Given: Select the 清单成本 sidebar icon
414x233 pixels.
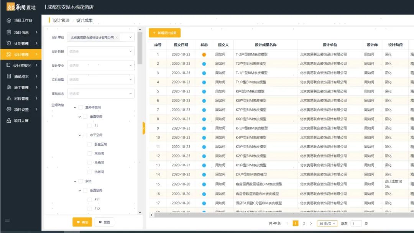Looking at the screenshot, I should pos(8,76).
